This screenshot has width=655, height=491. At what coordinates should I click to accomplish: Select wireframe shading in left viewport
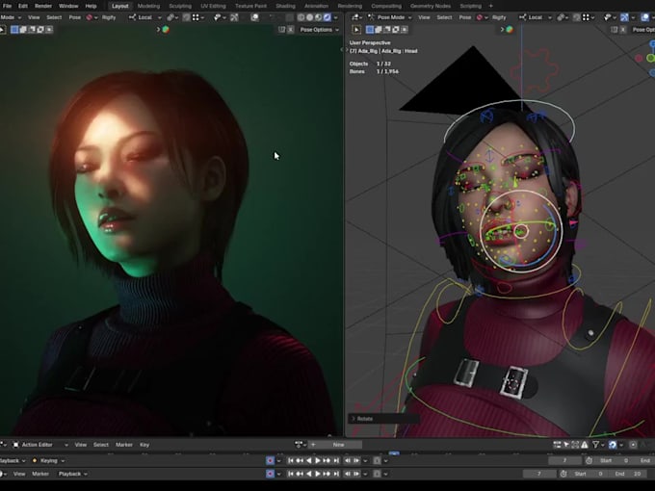click(x=301, y=17)
